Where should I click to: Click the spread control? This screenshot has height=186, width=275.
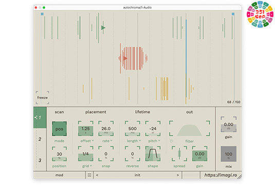point(179,154)
